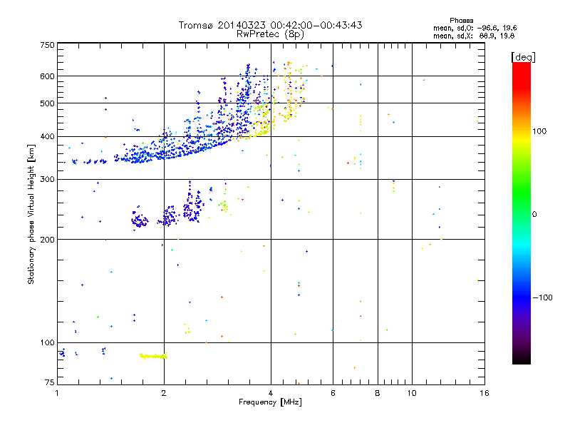
Task: Click the y-axis tick label '500'
Action: [x=47, y=103]
